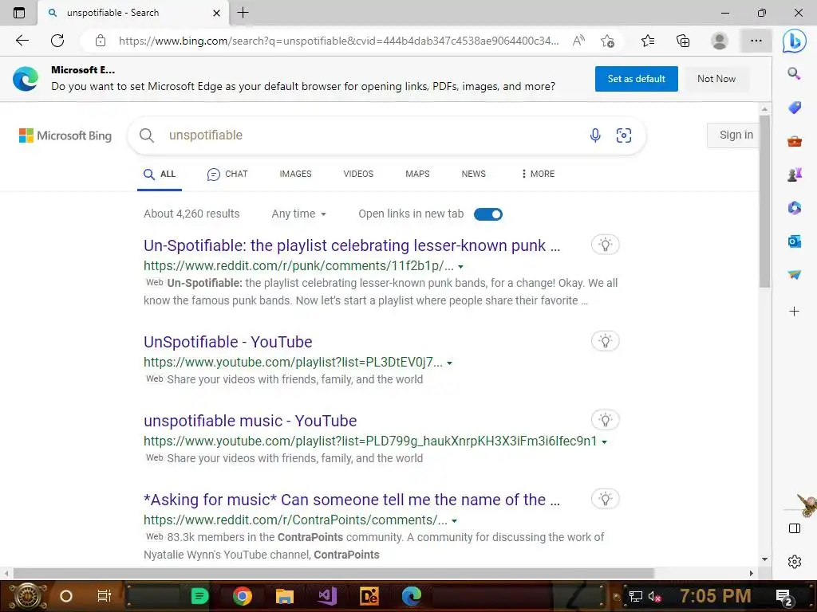Screen dimensions: 817x612
Task: Search using an image with visual search
Action: tap(624, 135)
